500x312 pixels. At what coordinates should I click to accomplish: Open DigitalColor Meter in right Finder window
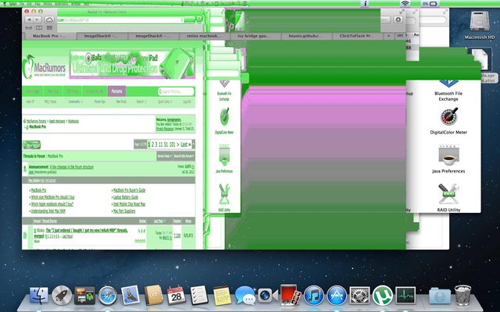point(448,121)
